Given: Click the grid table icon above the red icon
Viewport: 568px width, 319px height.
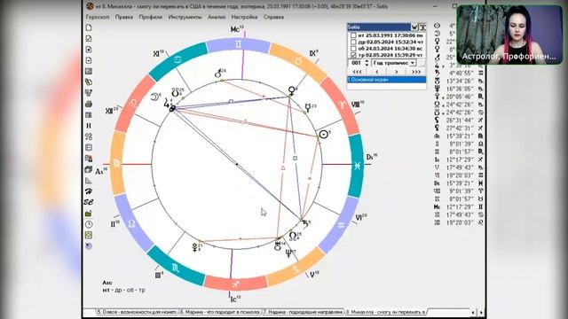Looking at the screenshot, I should pos(89,148).
